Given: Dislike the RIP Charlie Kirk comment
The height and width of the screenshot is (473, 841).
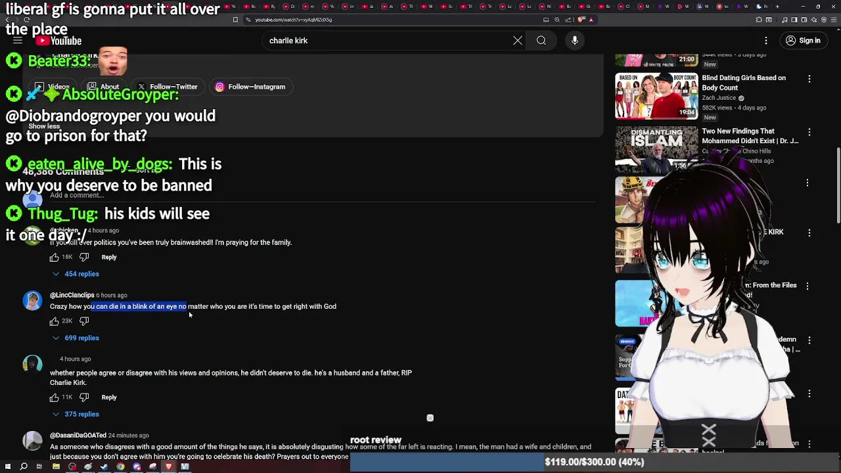Looking at the screenshot, I should coord(84,397).
